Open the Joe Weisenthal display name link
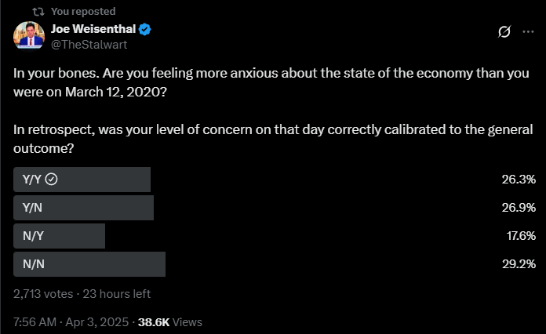This screenshot has height=334, width=546. click(93, 30)
